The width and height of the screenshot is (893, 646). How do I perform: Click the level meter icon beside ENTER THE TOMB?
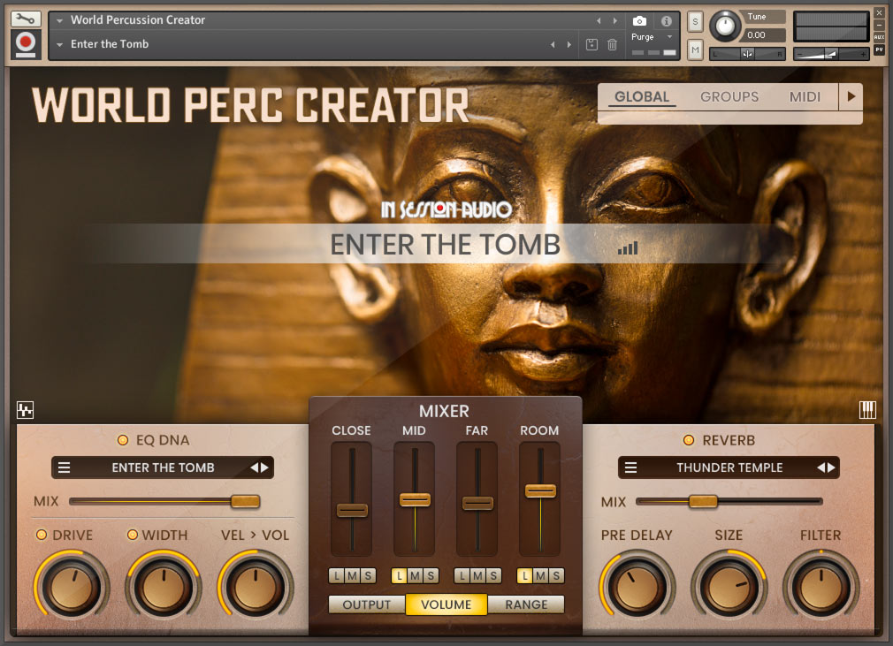[628, 248]
